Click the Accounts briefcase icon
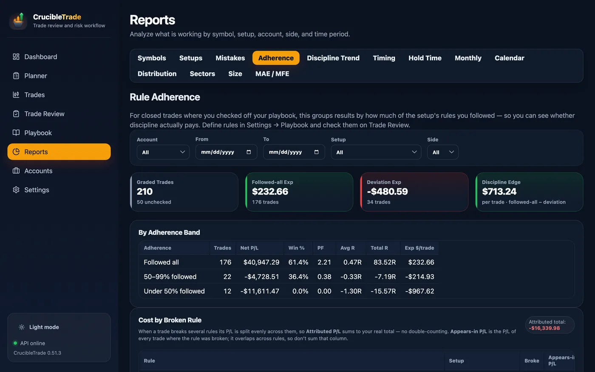This screenshot has height=372, width=595. (x=16, y=170)
